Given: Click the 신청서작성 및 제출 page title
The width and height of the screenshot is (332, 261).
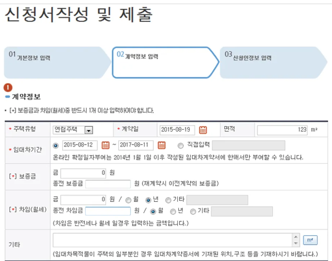Looking at the screenshot, I should point(78,14).
